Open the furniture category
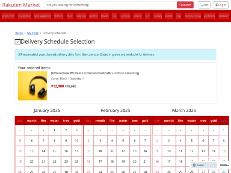Image resolution: width=231 pixels, height=173 pixels. (x=125, y=16)
